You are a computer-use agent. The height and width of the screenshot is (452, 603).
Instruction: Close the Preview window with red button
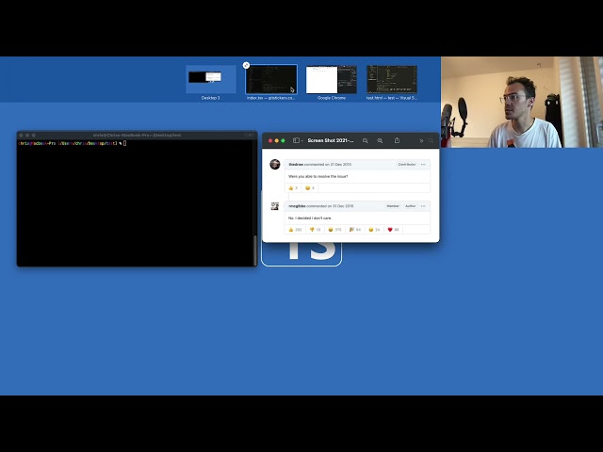270,140
